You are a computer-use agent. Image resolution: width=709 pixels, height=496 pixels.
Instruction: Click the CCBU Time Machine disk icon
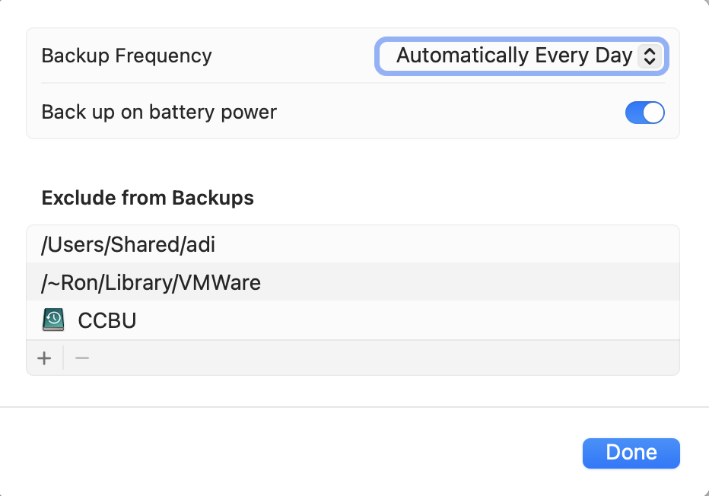coord(53,320)
